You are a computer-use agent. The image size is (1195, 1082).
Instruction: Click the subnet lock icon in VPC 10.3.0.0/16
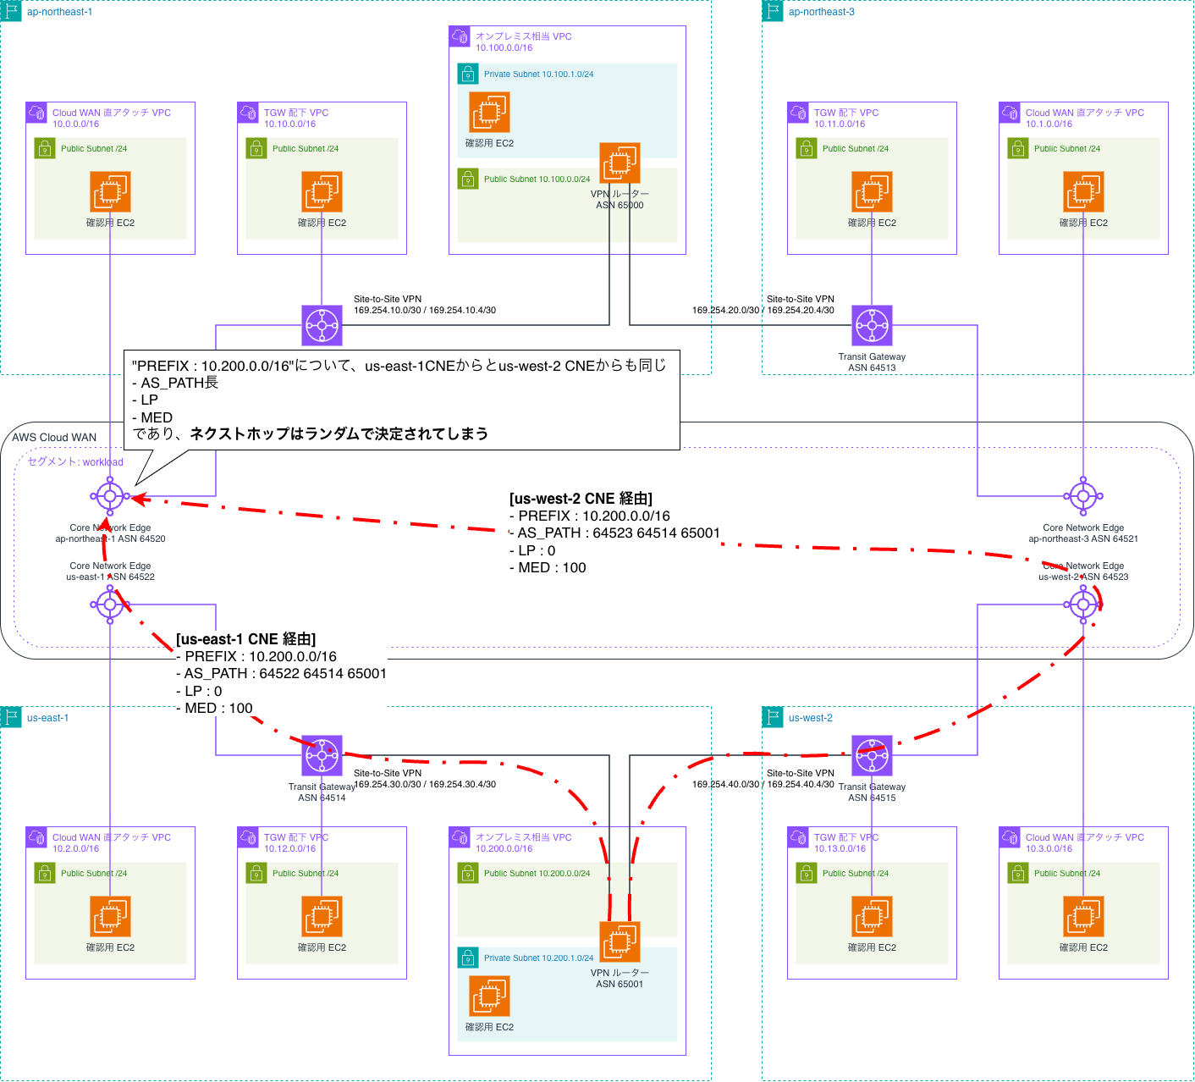click(x=1018, y=873)
